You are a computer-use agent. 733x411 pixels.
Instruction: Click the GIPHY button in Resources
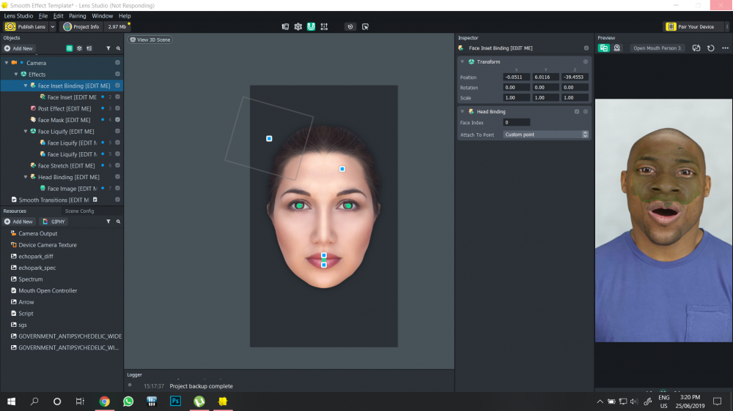tap(55, 222)
